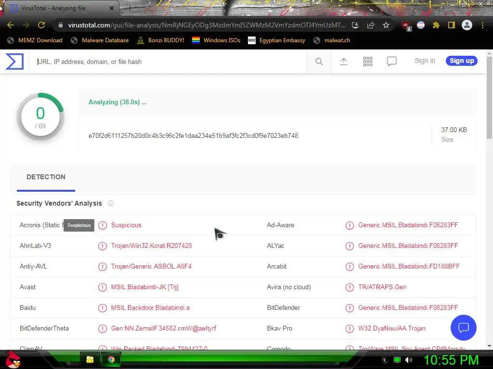Click the volume speaker tray icon
This screenshot has width=493, height=369.
click(409, 360)
